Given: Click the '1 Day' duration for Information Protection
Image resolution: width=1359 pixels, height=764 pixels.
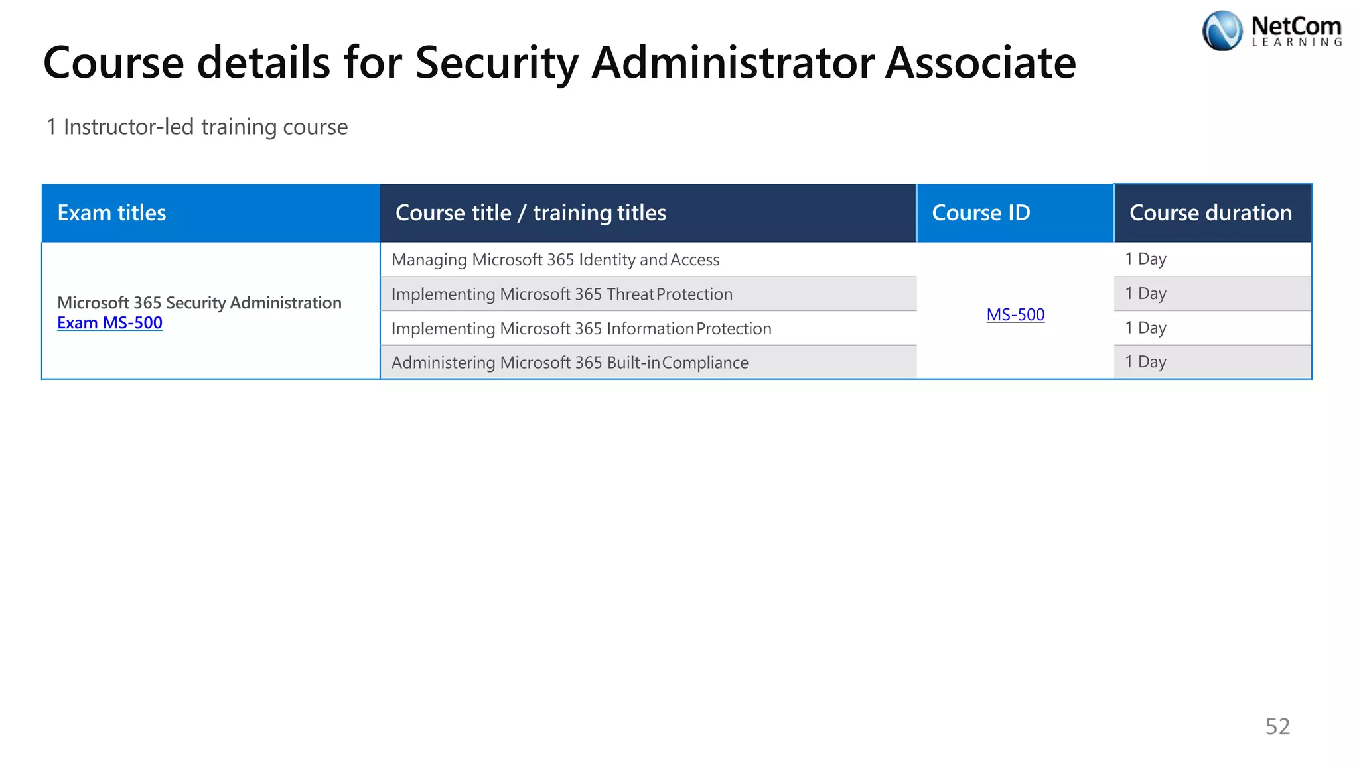Looking at the screenshot, I should tap(1145, 328).
